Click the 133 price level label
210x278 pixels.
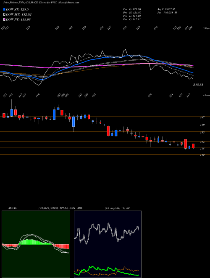pyautogui.click(x=202, y=132)
